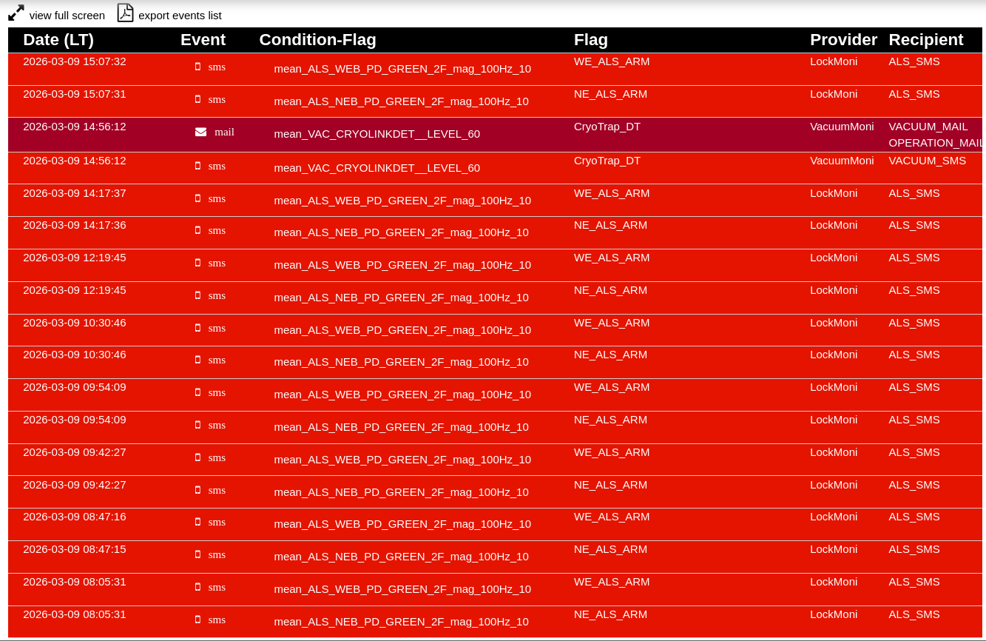This screenshot has width=986, height=641.
Task: Click VacuumMoni provider in the mail row
Action: (842, 127)
